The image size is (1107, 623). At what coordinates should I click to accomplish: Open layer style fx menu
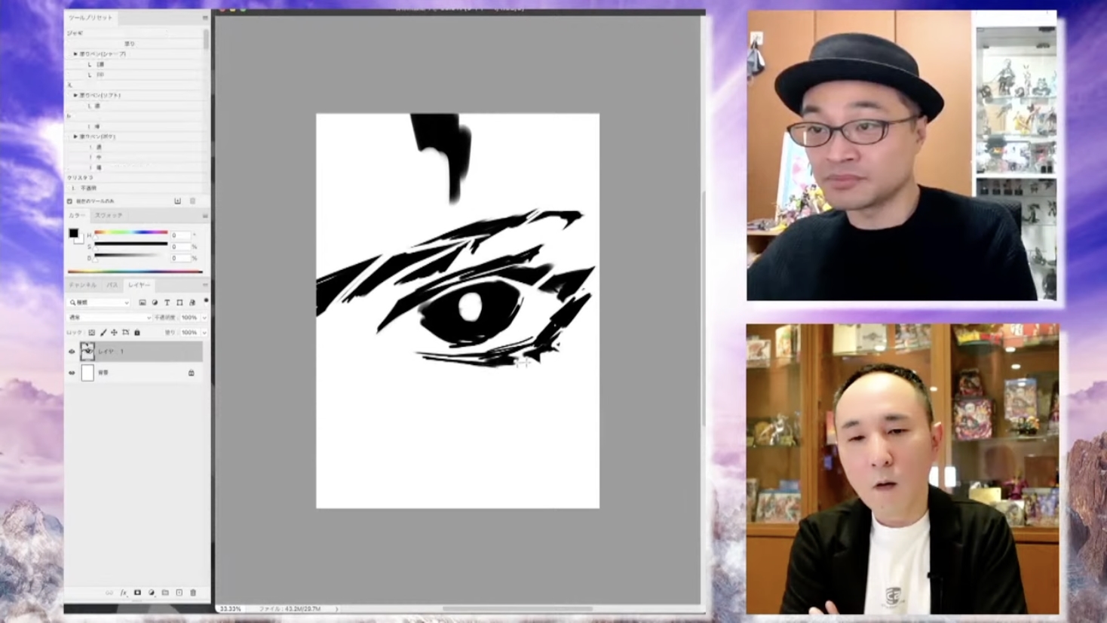pos(124,593)
